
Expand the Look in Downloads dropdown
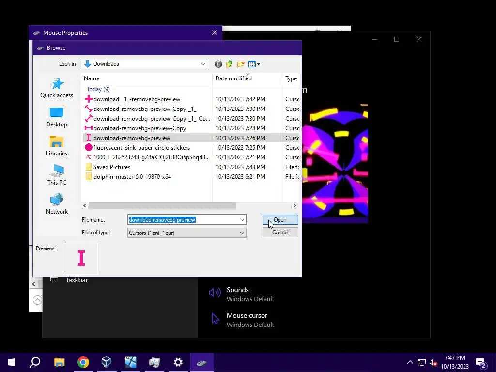tap(203, 64)
